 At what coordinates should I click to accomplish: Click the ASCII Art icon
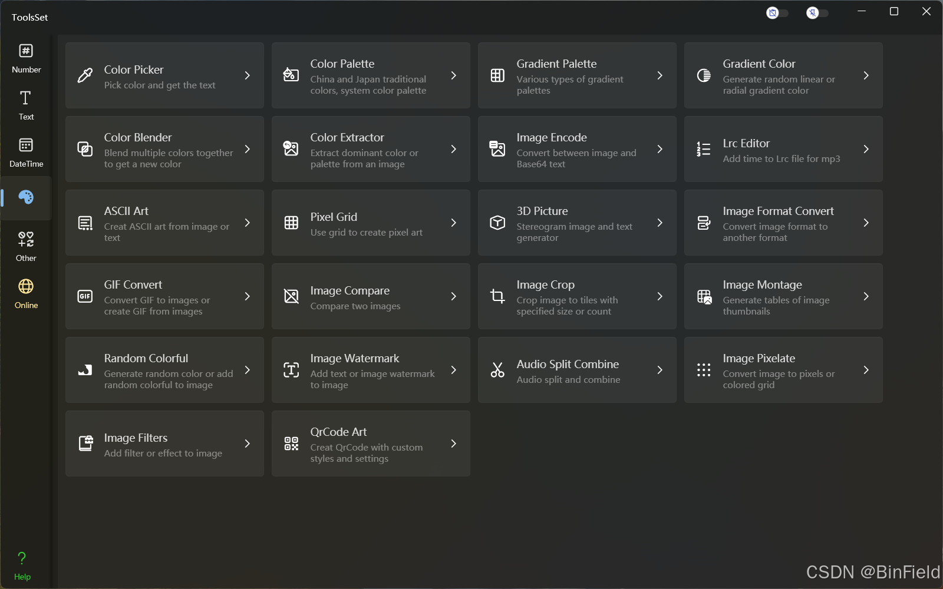pyautogui.click(x=85, y=223)
